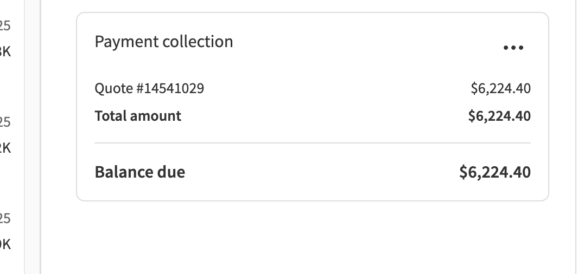Click the partially hidden 3K value at left
Screen dimensions: 584x274
5,52
